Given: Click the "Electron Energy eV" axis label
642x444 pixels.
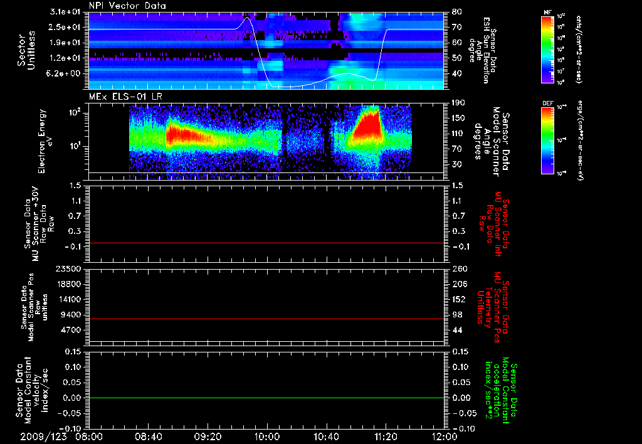Looking at the screenshot, I should click(45, 141).
